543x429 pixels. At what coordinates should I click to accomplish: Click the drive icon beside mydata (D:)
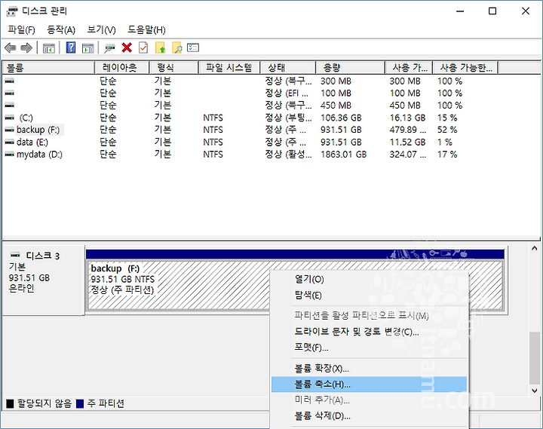(x=9, y=155)
